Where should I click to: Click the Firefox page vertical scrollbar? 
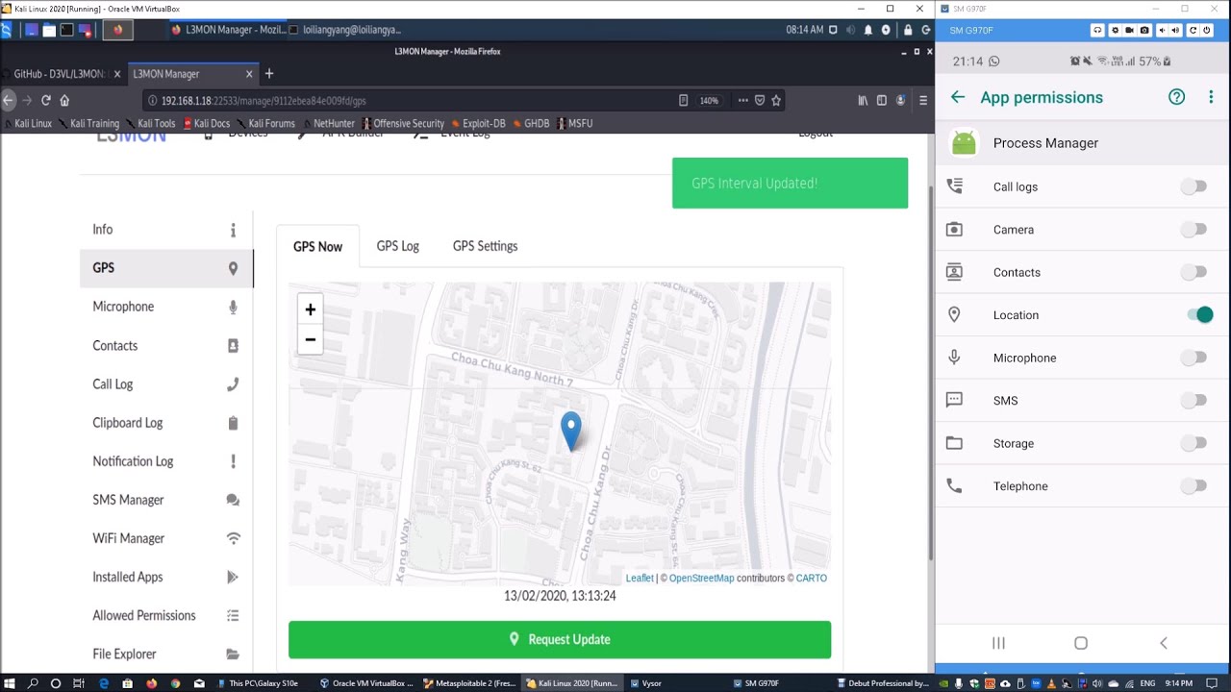[930, 375]
